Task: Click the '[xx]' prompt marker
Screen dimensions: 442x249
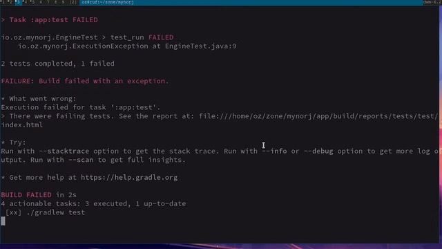Action: (x=14, y=212)
